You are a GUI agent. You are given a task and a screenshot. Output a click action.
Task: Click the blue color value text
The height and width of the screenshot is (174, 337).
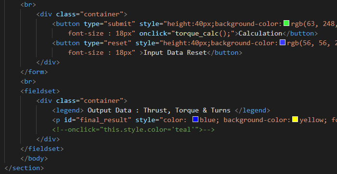[207, 120]
